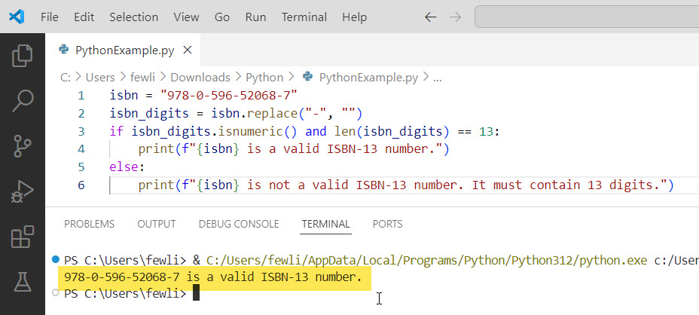The width and height of the screenshot is (699, 315).
Task: Expand the breadcrumb ellipsis symbols list
Action: (x=438, y=78)
